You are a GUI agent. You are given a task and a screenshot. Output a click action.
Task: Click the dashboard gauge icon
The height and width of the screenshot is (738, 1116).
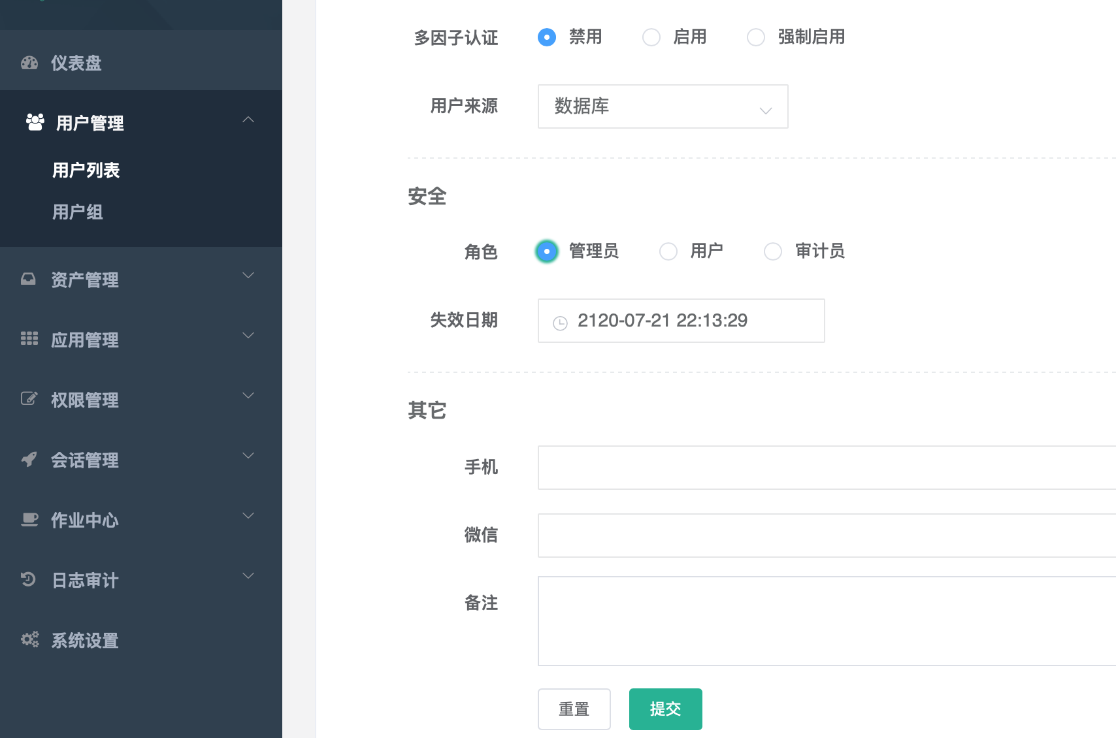point(29,63)
